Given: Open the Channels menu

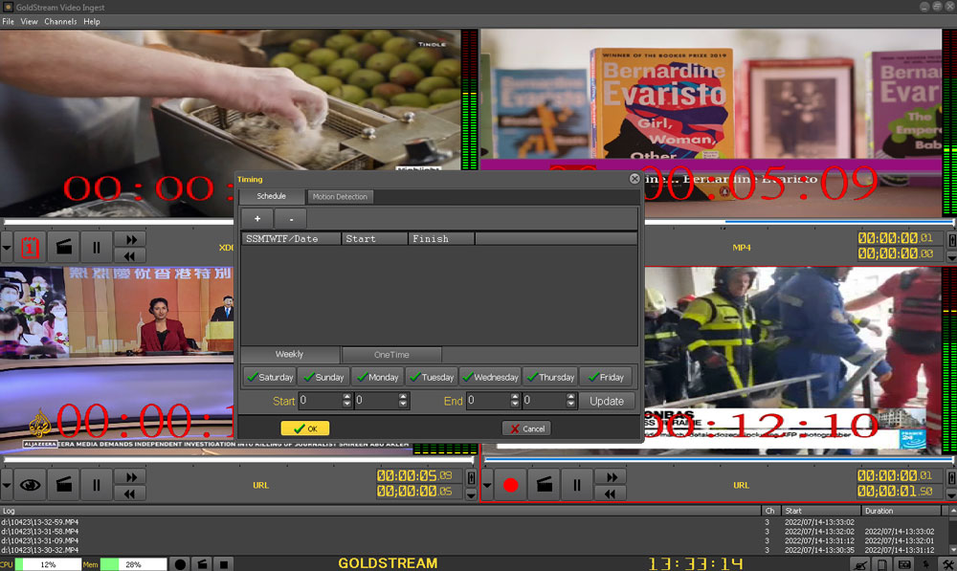Looking at the screenshot, I should point(60,21).
